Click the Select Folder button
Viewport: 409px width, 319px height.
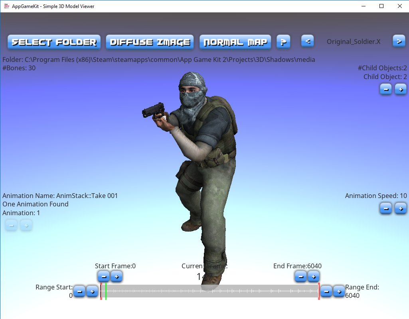(x=54, y=42)
